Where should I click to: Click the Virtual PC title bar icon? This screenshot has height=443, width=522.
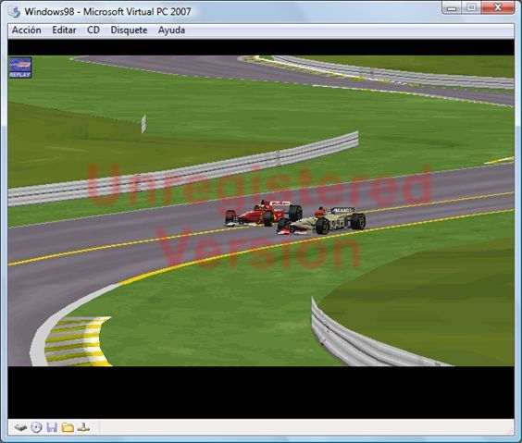pos(14,12)
